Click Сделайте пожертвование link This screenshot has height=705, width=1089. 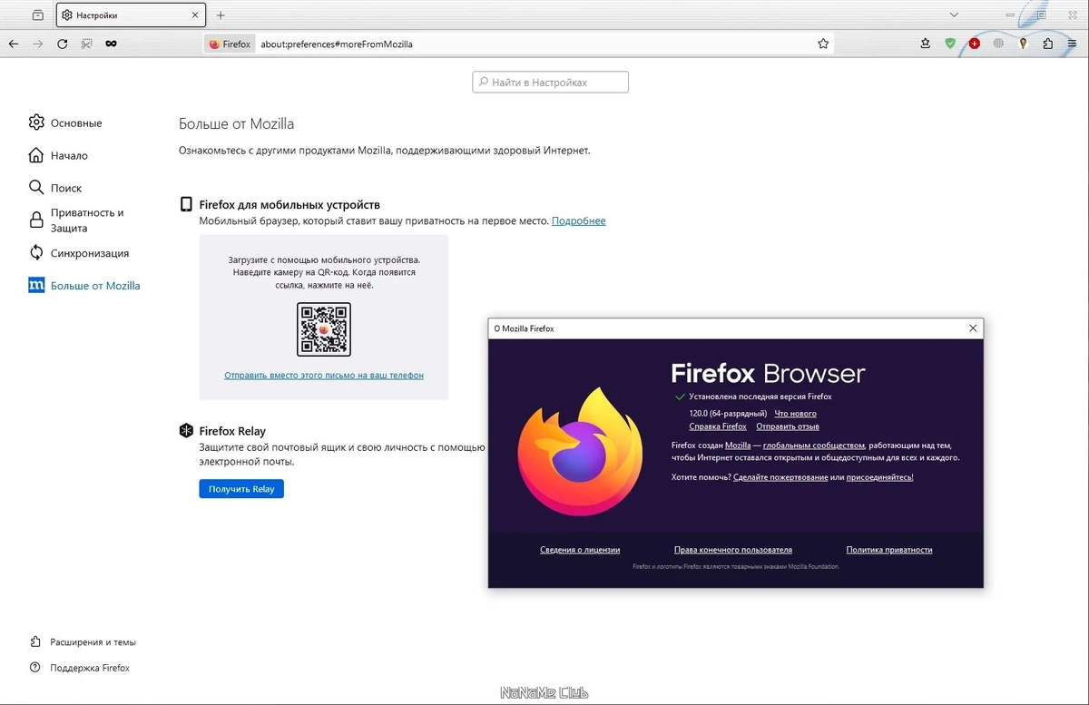pyautogui.click(x=780, y=477)
